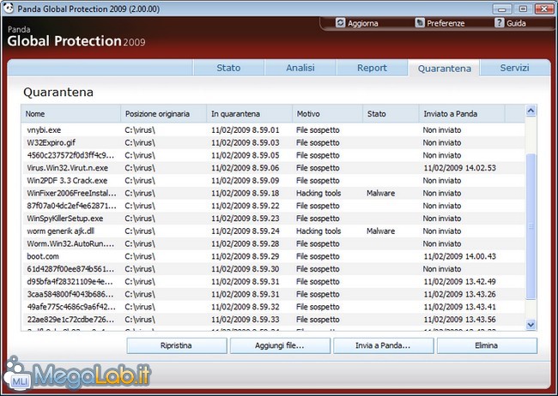Click Non inviato in vnybi.exe row
Image resolution: width=558 pixels, height=396 pixels.
coord(442,130)
